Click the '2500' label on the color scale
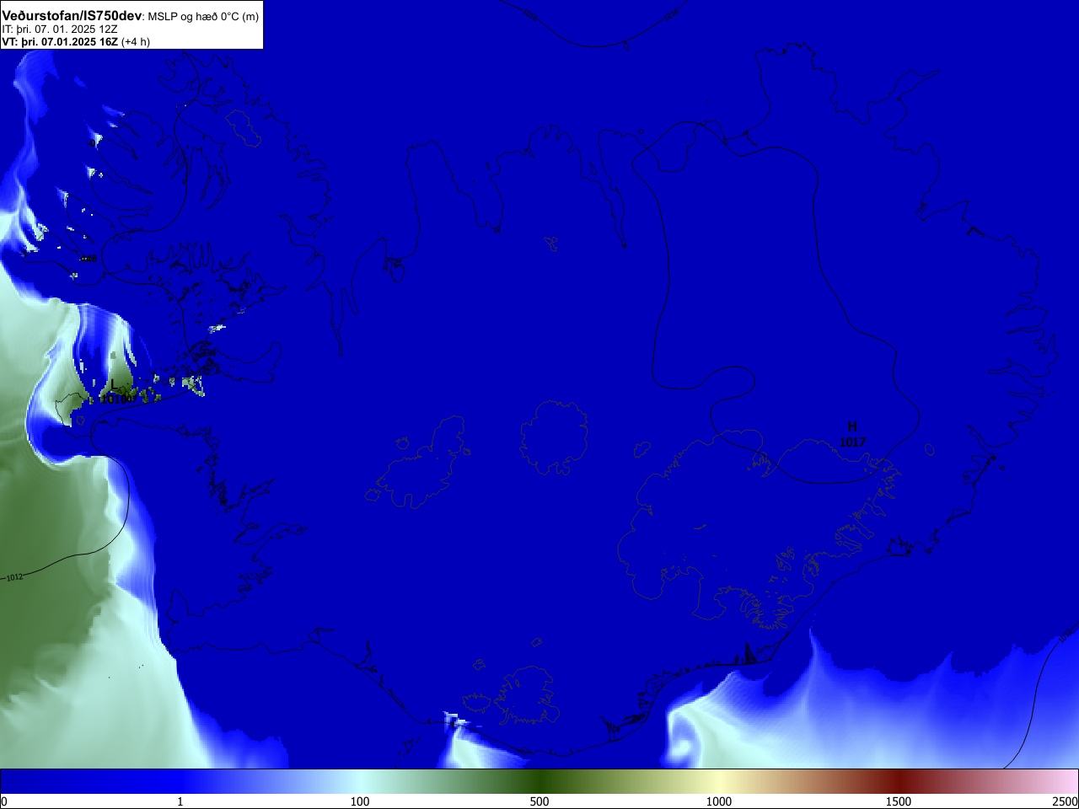Image resolution: width=1079 pixels, height=809 pixels. (1065, 801)
